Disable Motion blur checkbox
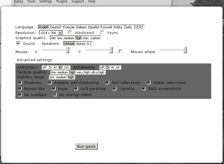This screenshot has width=224, height=164. point(20,89)
